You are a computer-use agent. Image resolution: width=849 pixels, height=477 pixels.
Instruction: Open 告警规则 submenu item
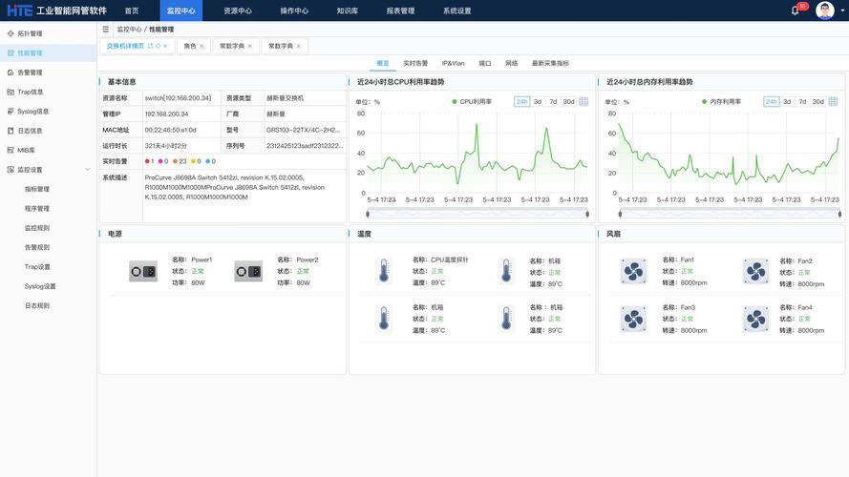pos(37,248)
